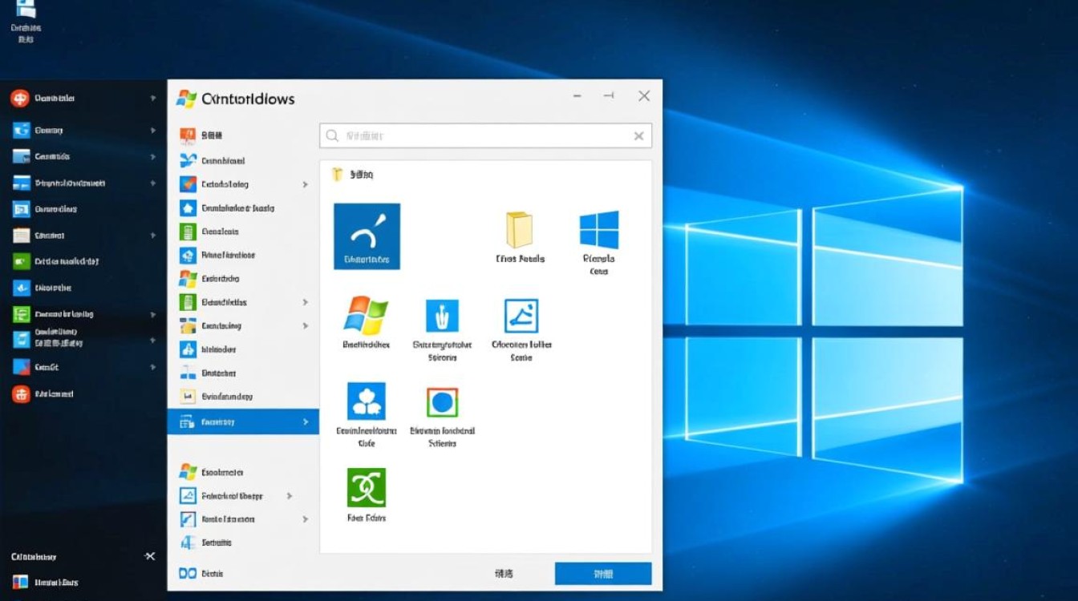The width and height of the screenshot is (1078, 601).
Task: Open the first Start menu row with red circle icon
Action: [83, 98]
